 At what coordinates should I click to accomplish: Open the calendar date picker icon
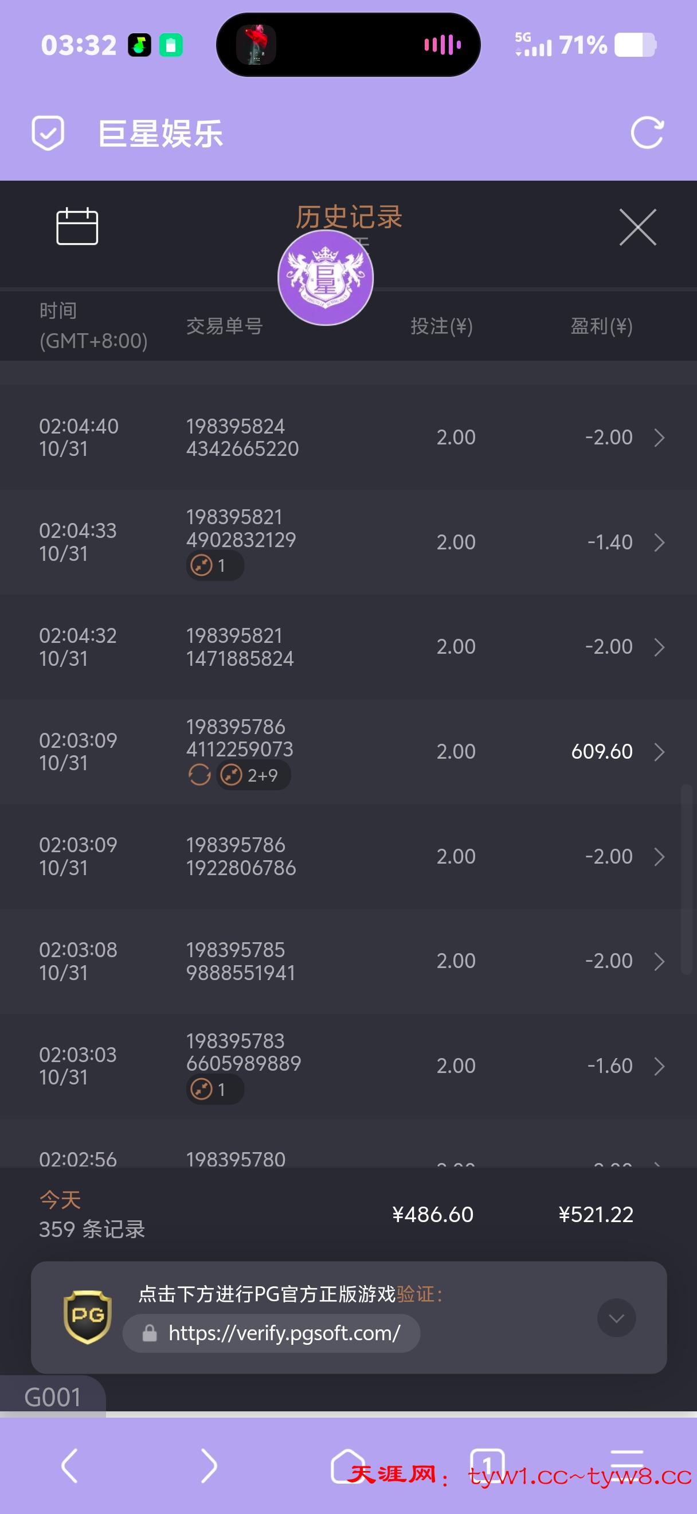77,227
